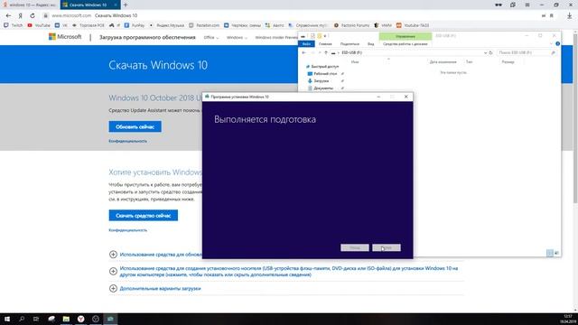Screen dimensions: 578x325
Task: Open 'Windows Insider Preview' nav link
Action: (x=276, y=38)
